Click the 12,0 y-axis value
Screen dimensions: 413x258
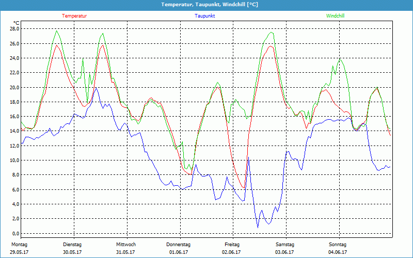pos(14,146)
